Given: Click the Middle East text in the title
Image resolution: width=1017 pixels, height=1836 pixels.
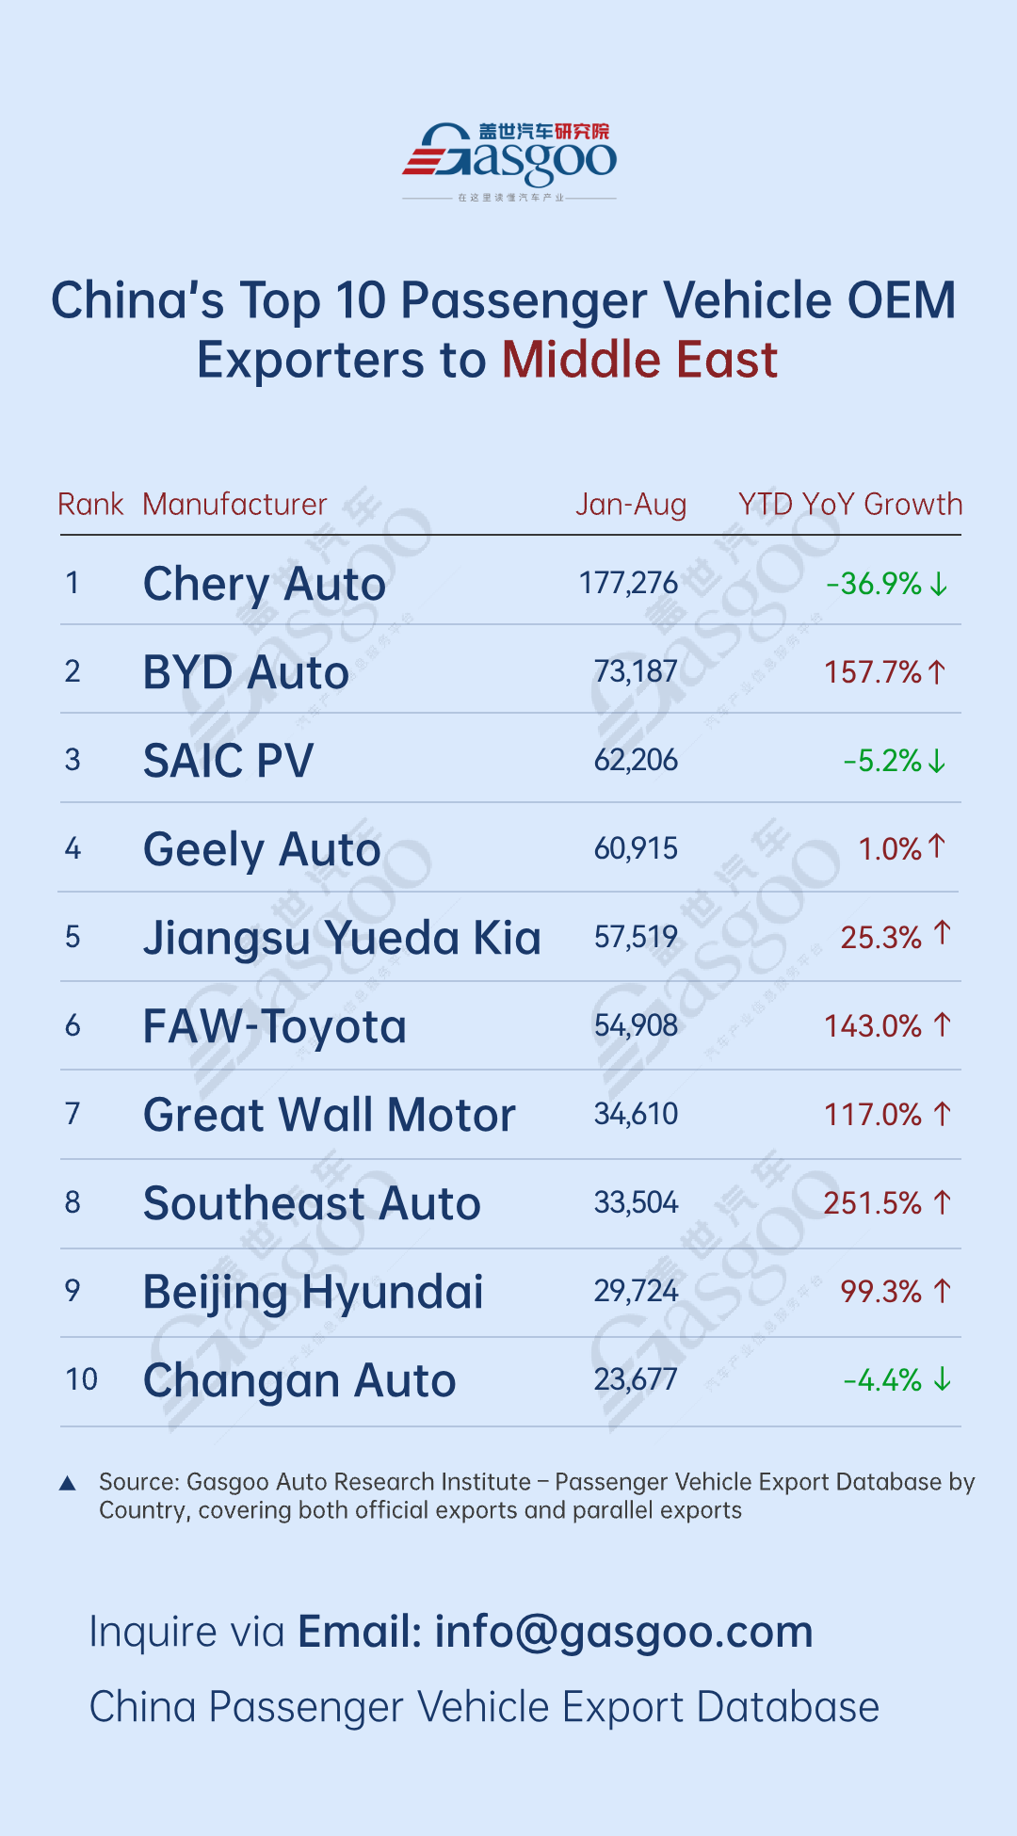Looking at the screenshot, I should (x=639, y=361).
